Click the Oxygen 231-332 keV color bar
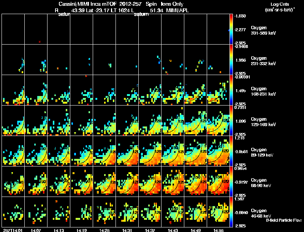Image resolution: width=304 pixels, height=232 pixels. [x=231, y=60]
